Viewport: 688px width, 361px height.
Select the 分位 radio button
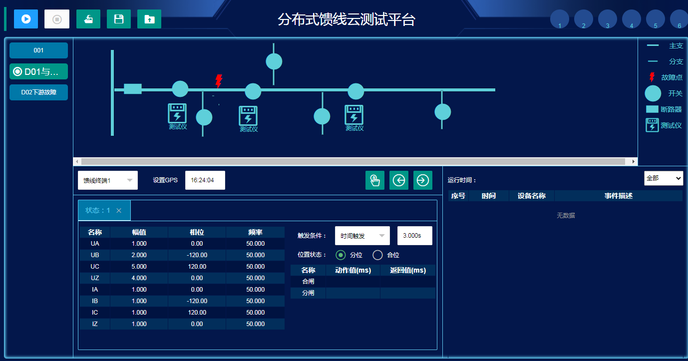[x=341, y=255]
